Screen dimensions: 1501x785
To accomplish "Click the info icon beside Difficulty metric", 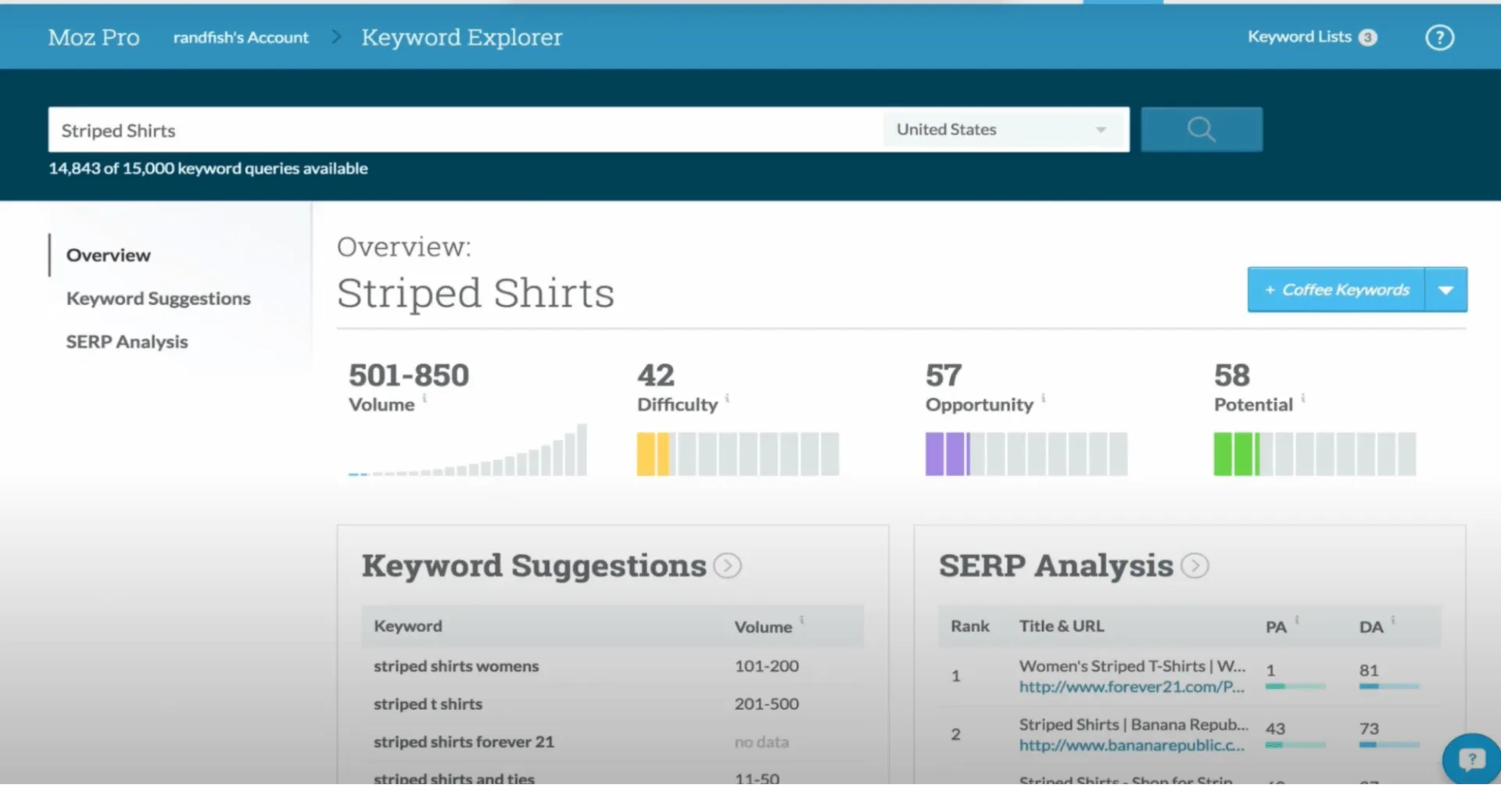I will pos(728,397).
